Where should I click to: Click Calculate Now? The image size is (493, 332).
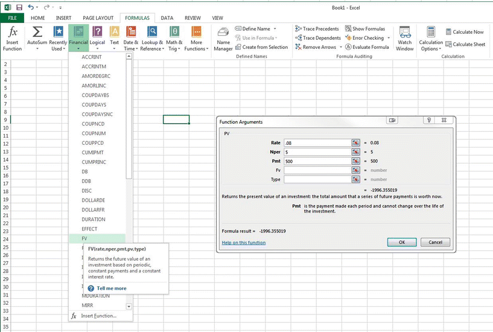point(465,32)
